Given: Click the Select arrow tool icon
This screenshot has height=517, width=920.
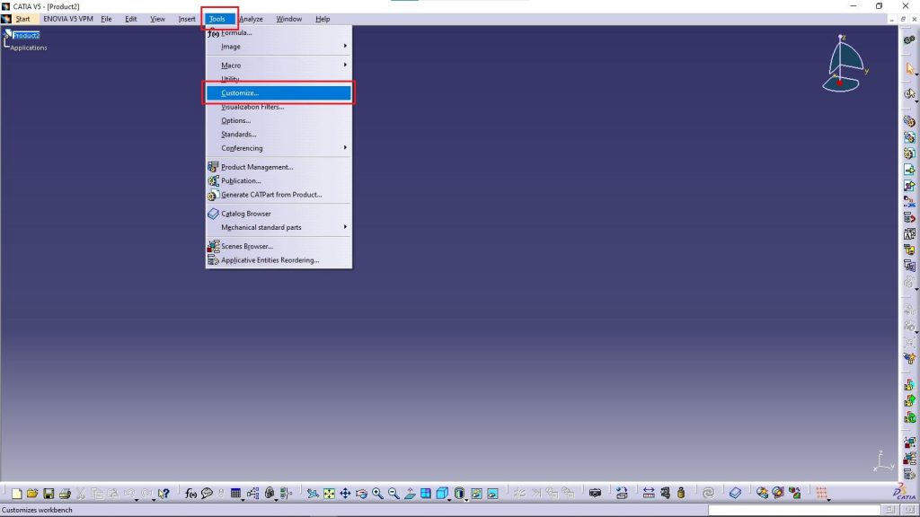Looking at the screenshot, I should click(910, 69).
